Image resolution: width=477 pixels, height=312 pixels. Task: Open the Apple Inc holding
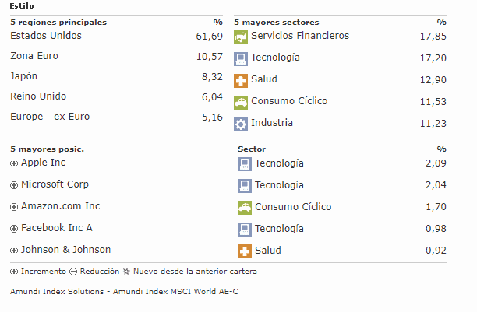pyautogui.click(x=43, y=163)
